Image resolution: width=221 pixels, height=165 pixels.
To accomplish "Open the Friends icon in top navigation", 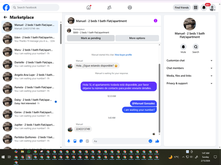I will [109, 8].
